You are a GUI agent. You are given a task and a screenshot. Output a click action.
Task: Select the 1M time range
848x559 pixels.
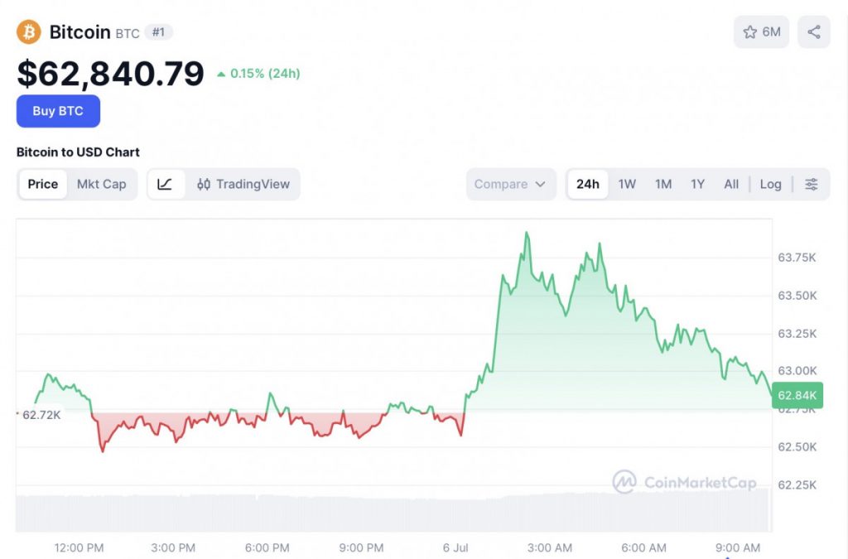coord(663,185)
